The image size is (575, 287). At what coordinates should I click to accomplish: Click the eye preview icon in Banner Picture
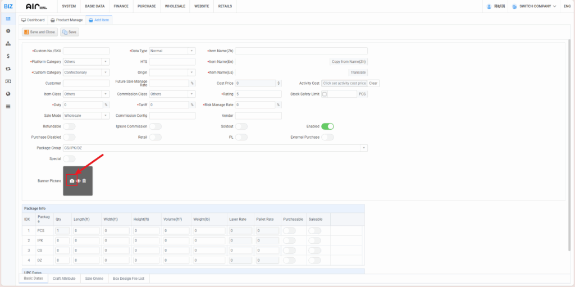78,181
